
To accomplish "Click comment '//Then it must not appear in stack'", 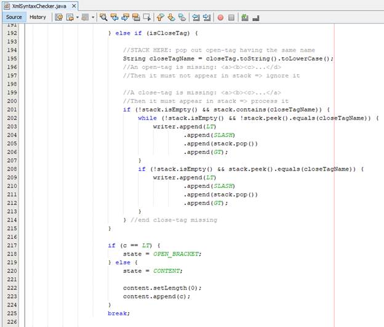I will coord(211,76).
